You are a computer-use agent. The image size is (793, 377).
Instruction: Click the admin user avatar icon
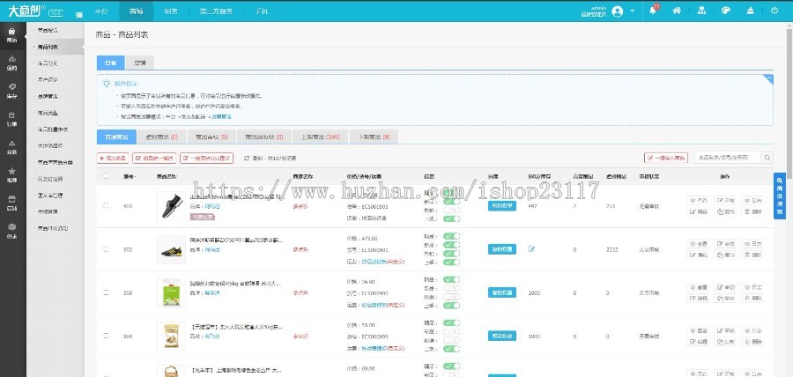pos(617,11)
